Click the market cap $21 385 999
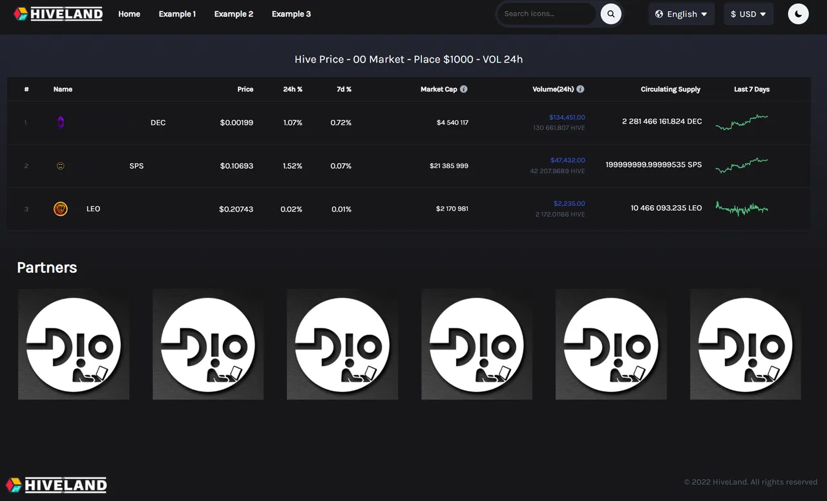This screenshot has height=501, width=827. 449,166
